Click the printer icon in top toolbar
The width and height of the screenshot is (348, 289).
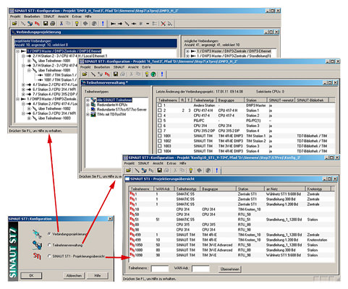(52, 24)
